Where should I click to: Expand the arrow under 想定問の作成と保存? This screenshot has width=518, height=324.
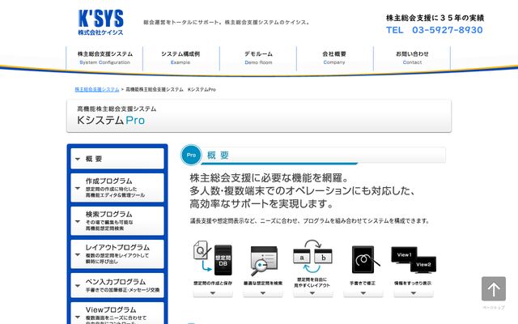point(213,293)
